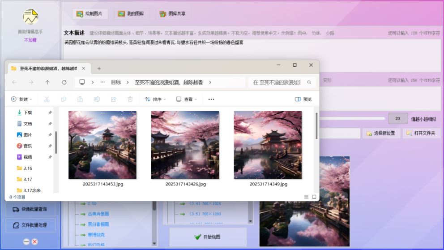Screen dimensions: 444x250
Task: Go up one folder level in Explorer
Action: click(x=47, y=82)
